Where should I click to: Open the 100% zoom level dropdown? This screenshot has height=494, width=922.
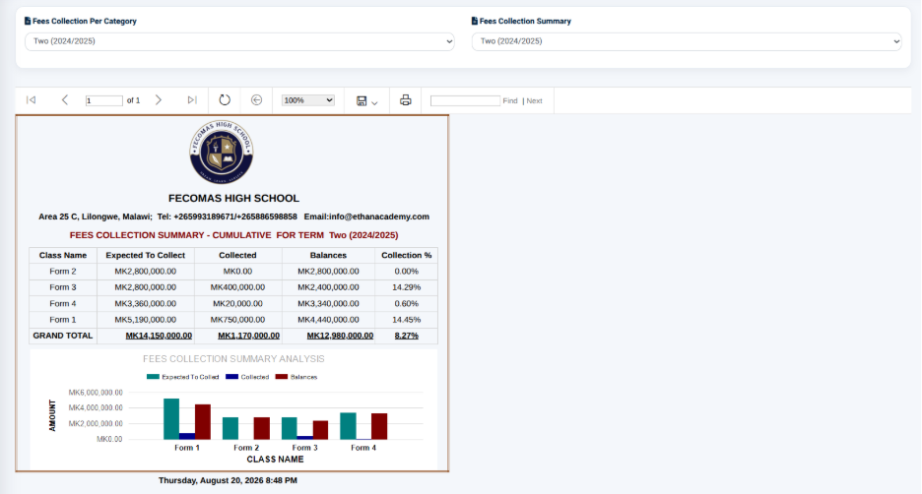point(308,100)
